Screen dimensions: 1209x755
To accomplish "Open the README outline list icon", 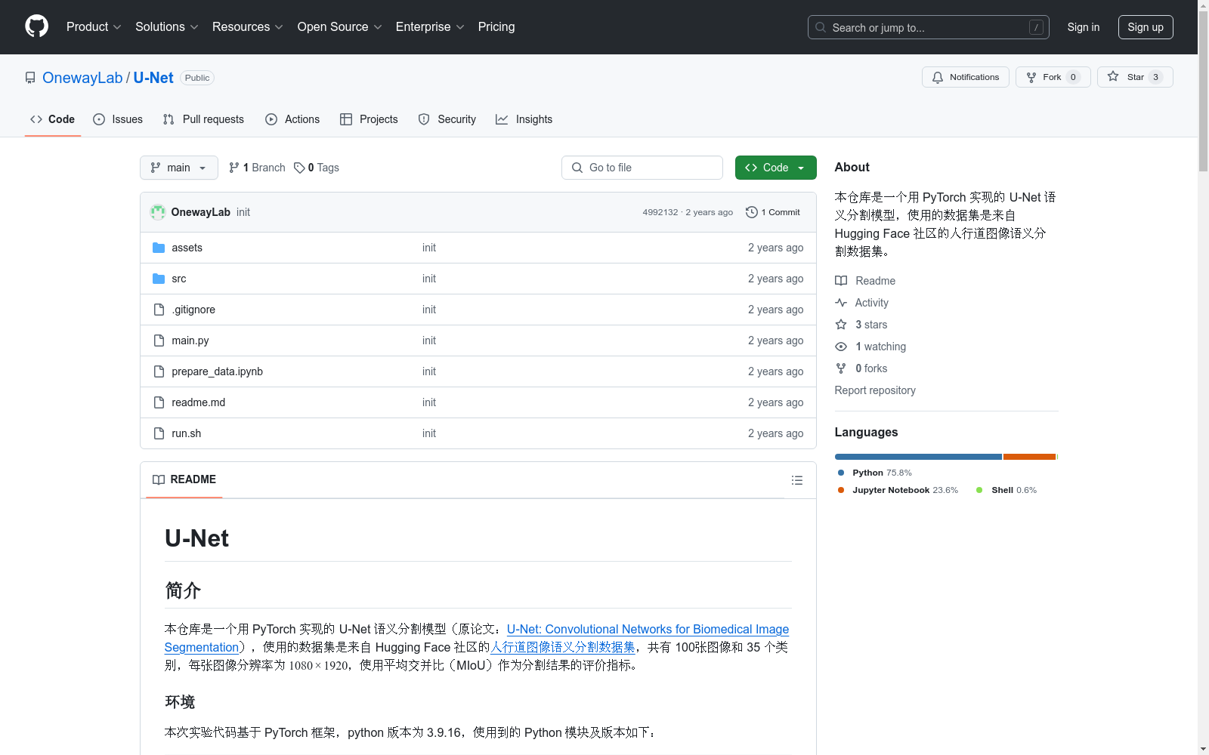I will tap(796, 480).
